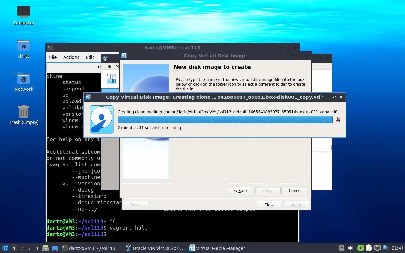Switch to dartz@VM3 terminal taskbar entry
The image size is (405, 253).
point(88,248)
